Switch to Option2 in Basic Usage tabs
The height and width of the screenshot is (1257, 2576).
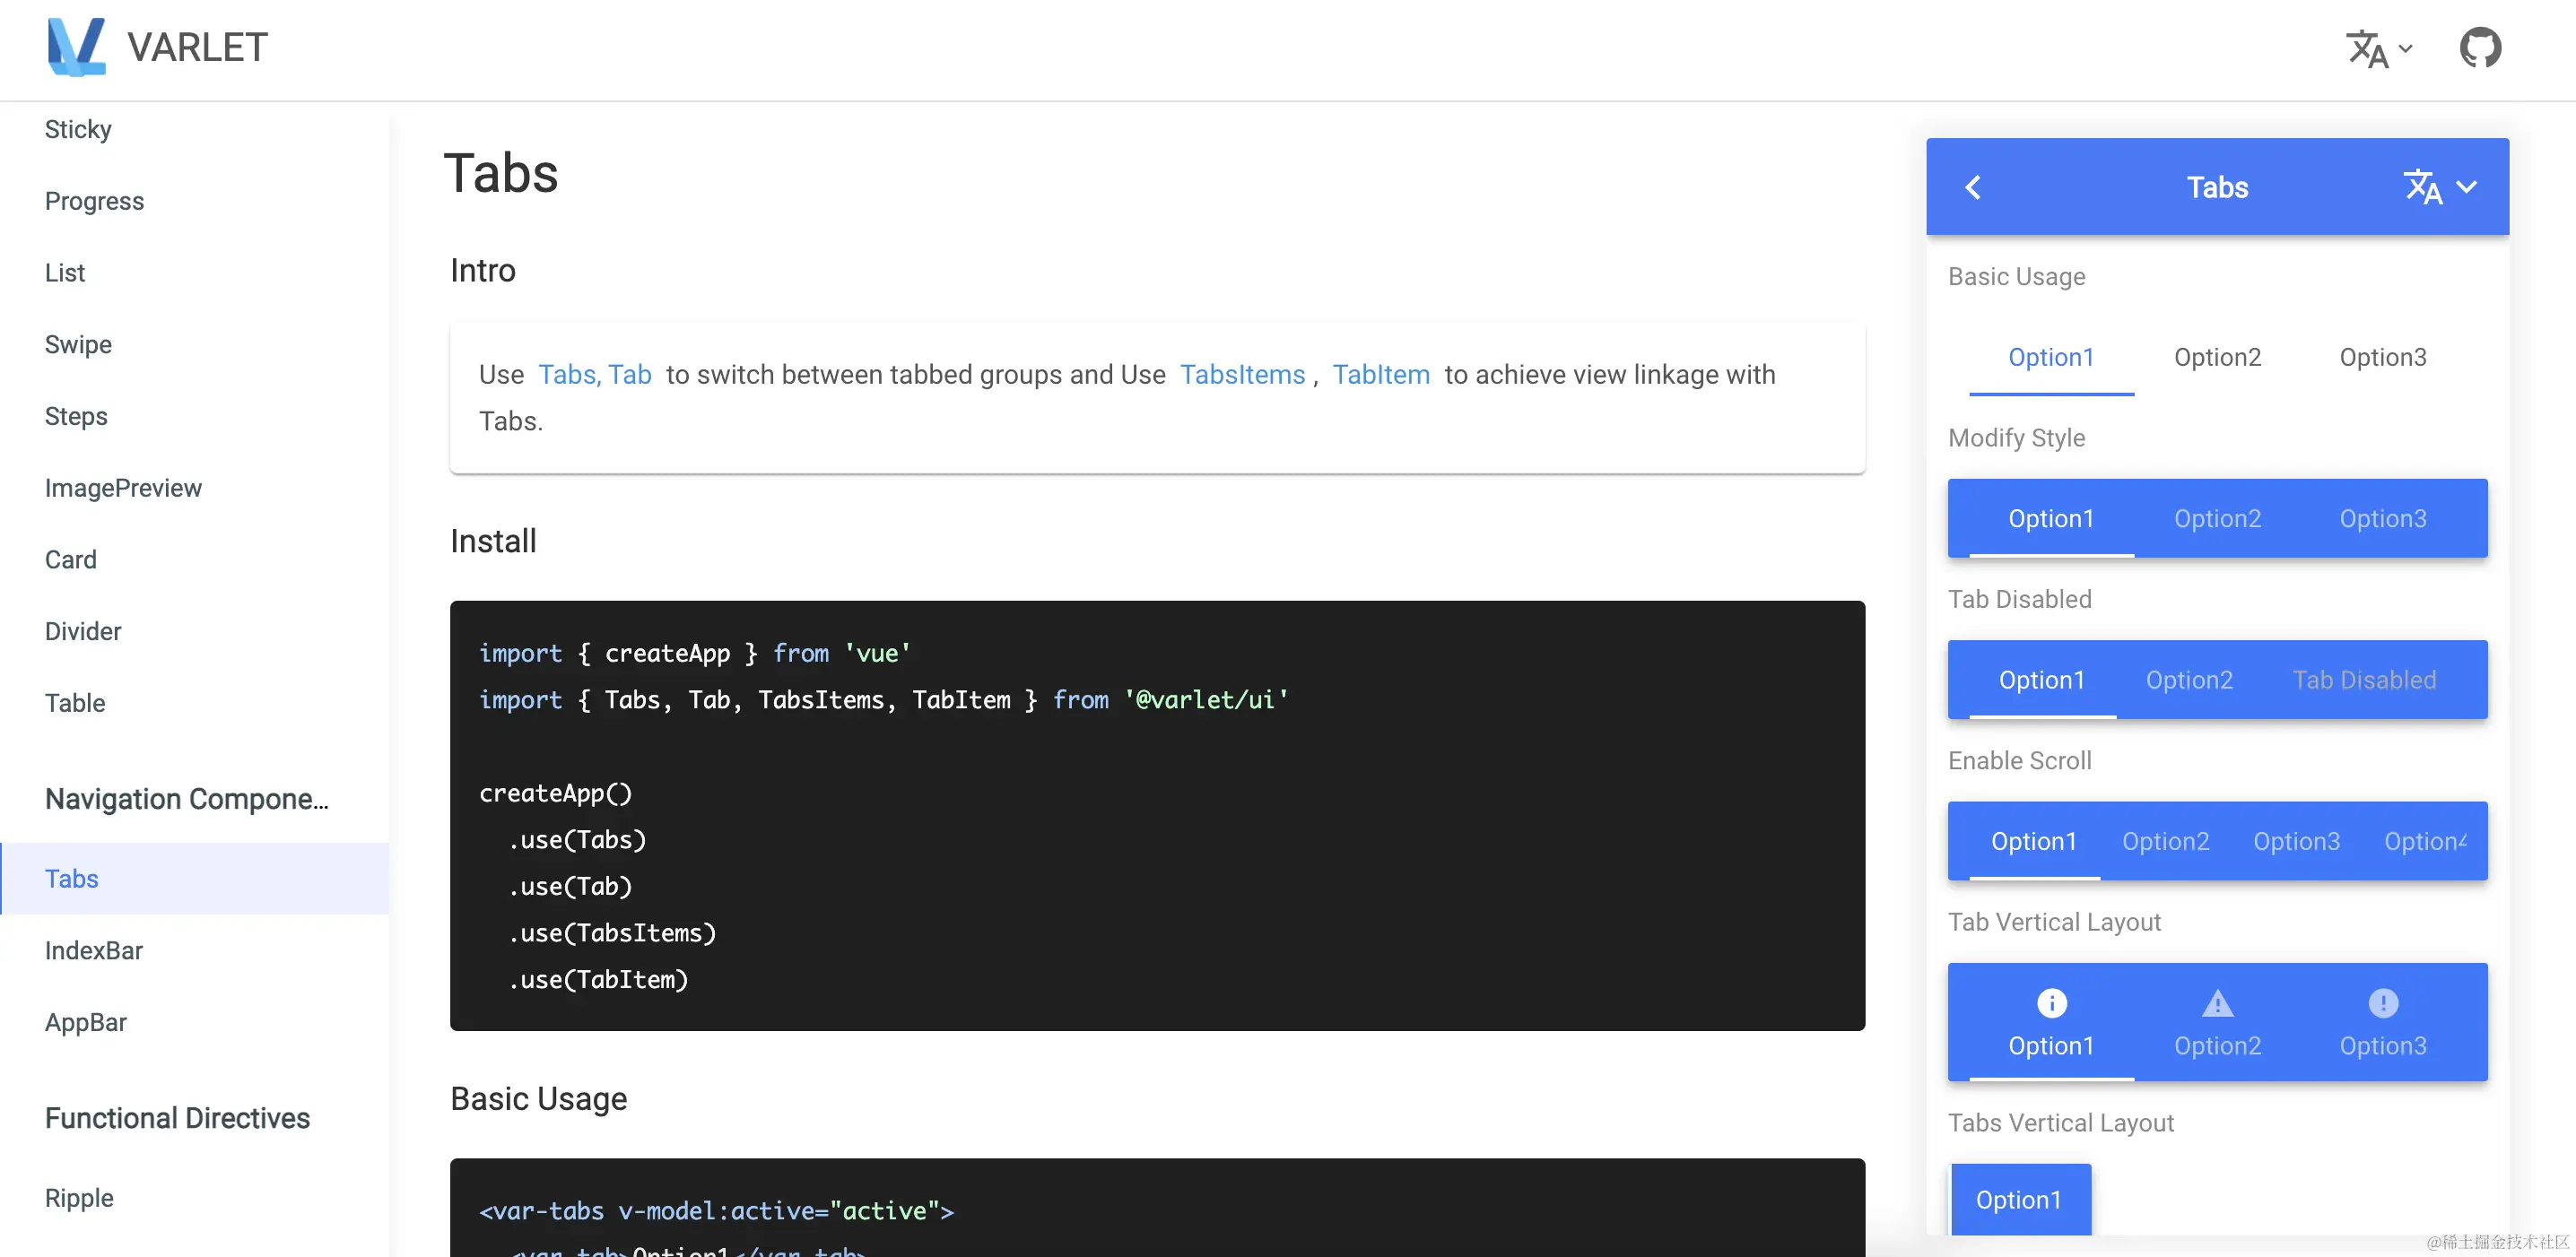click(2217, 357)
